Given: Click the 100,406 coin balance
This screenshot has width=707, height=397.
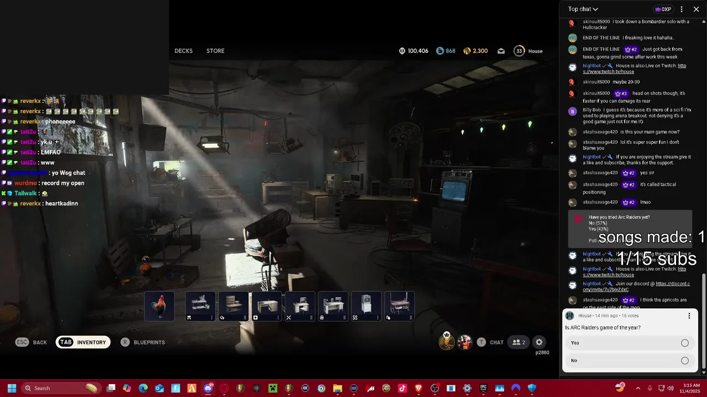Looking at the screenshot, I should pos(414,51).
